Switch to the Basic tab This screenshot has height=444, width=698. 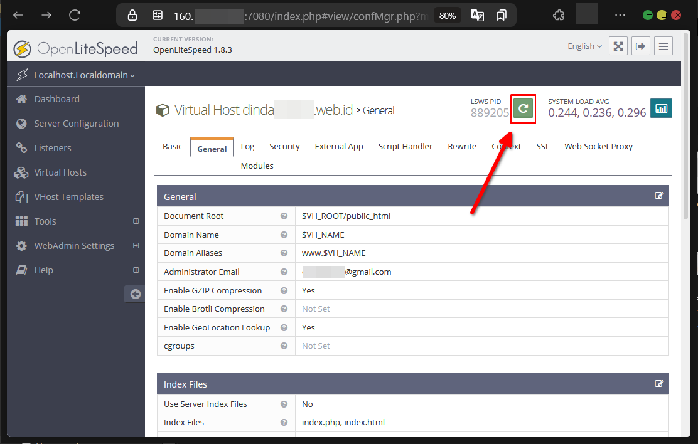[172, 146]
